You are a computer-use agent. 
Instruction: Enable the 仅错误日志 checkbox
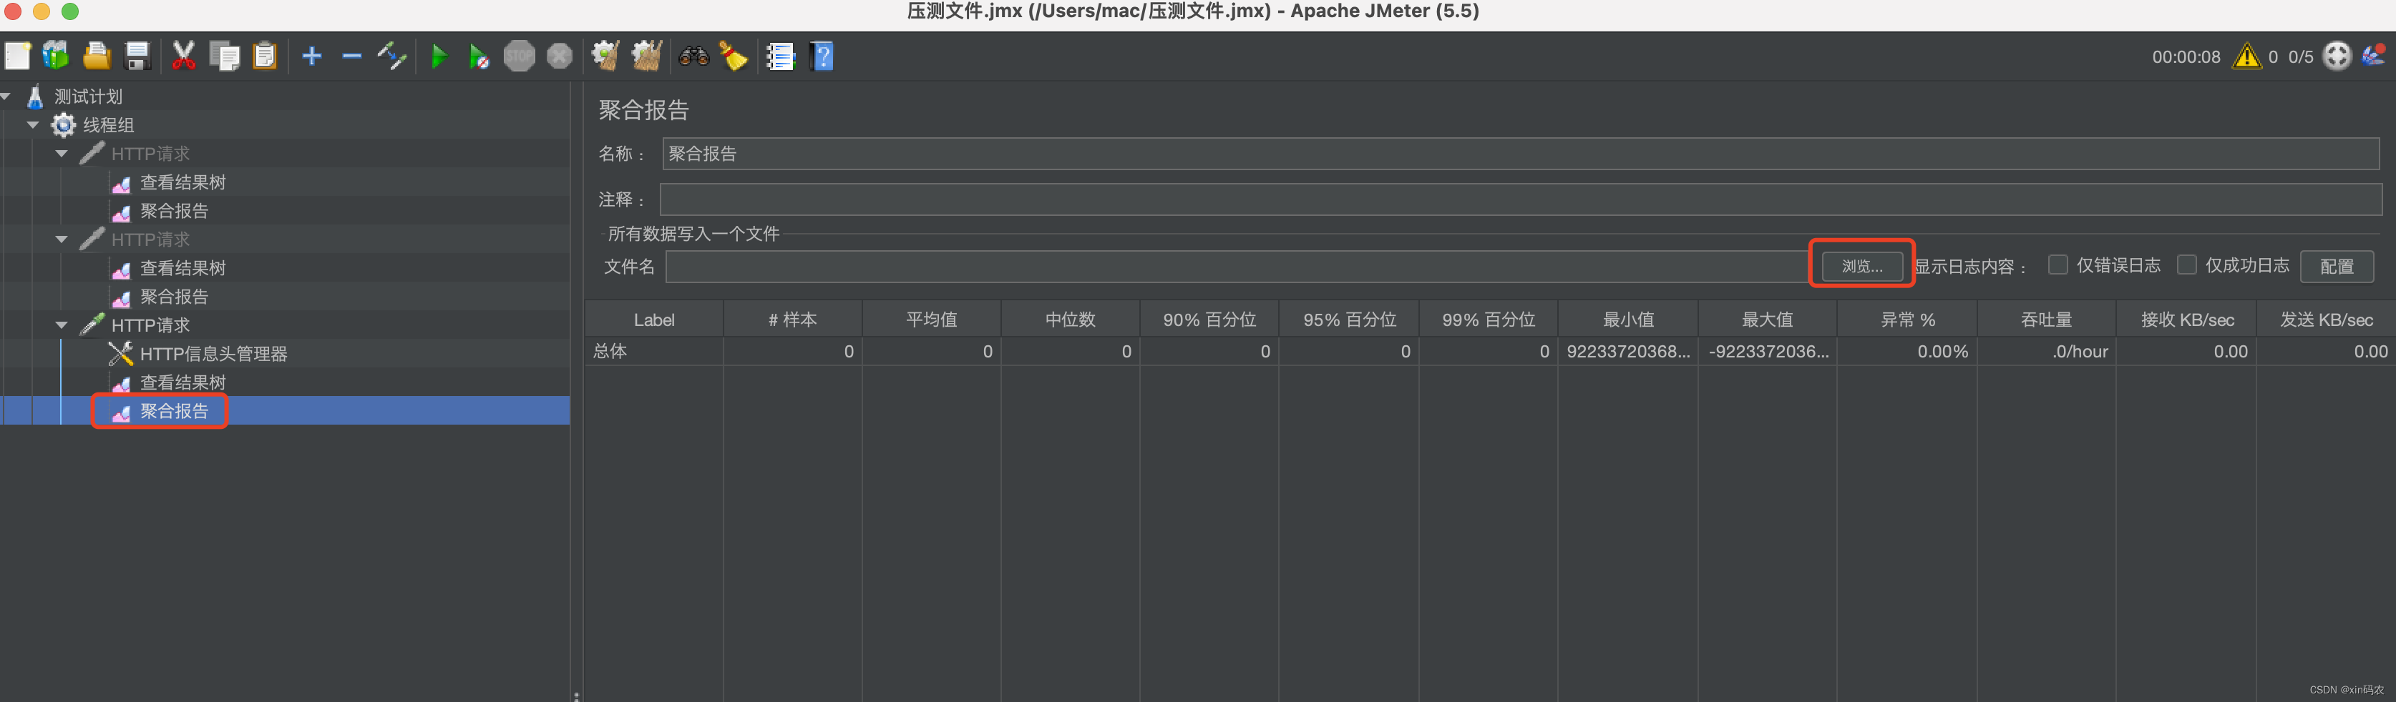[2057, 265]
